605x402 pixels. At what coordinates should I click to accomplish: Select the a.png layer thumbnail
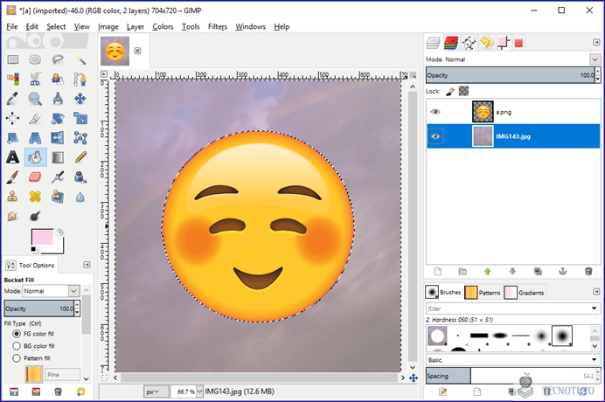pos(483,112)
